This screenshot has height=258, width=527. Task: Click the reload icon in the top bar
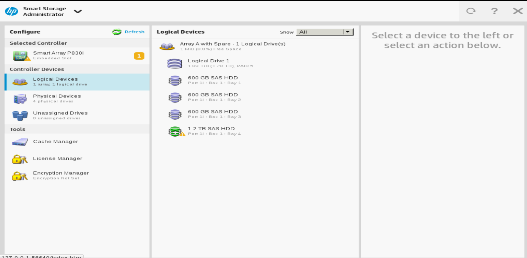(471, 11)
